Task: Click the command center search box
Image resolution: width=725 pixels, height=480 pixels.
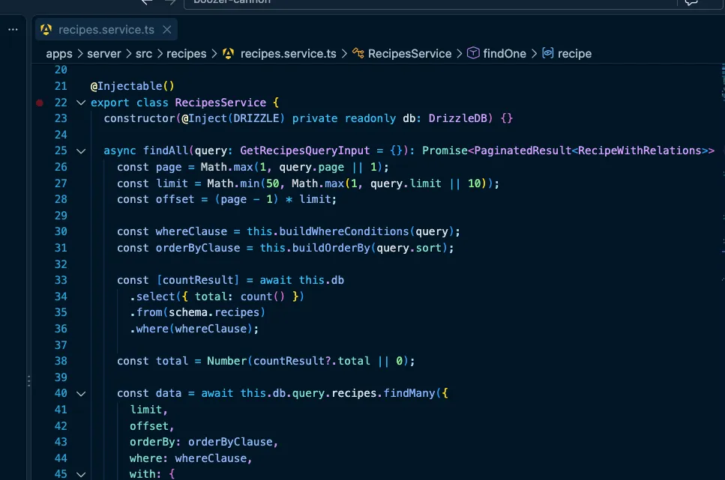Action: [430, 3]
